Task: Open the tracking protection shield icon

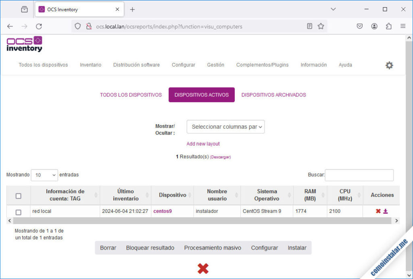Action: (78, 26)
